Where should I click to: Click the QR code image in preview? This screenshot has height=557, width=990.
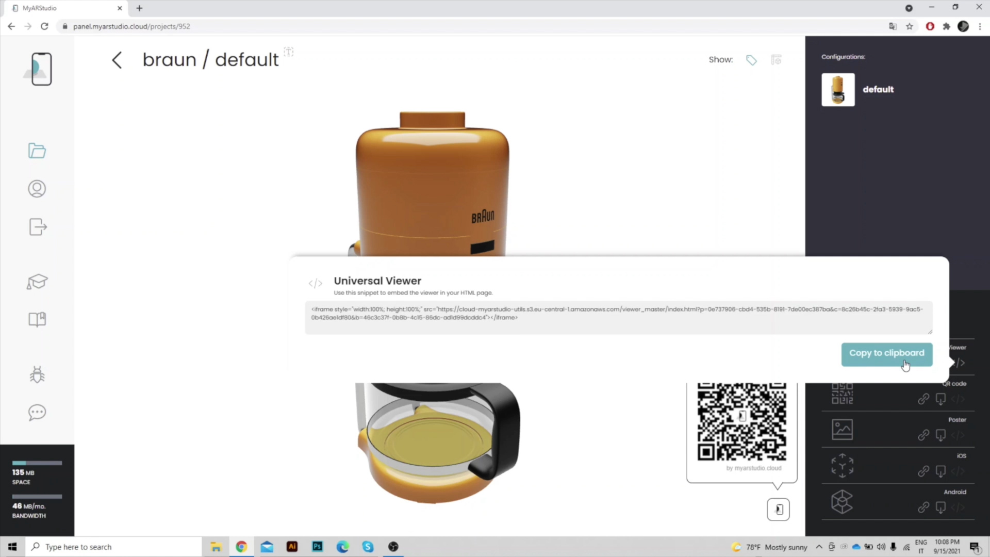point(741,422)
